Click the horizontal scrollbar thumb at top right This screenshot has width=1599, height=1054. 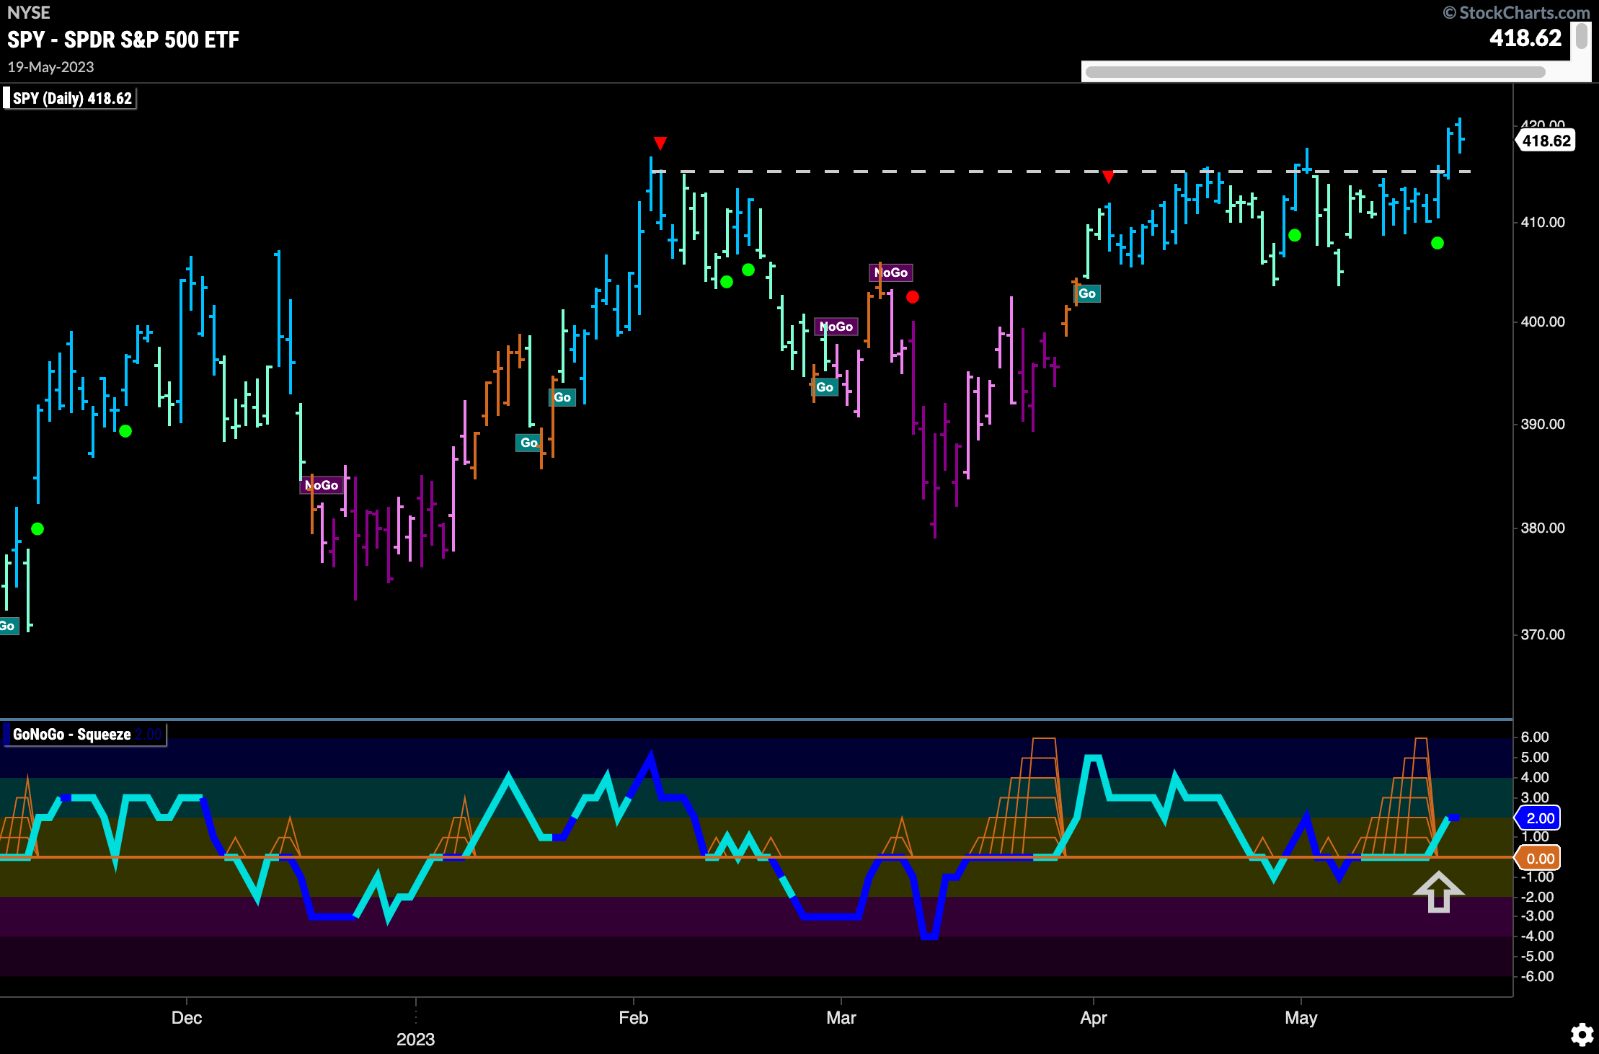(1315, 72)
